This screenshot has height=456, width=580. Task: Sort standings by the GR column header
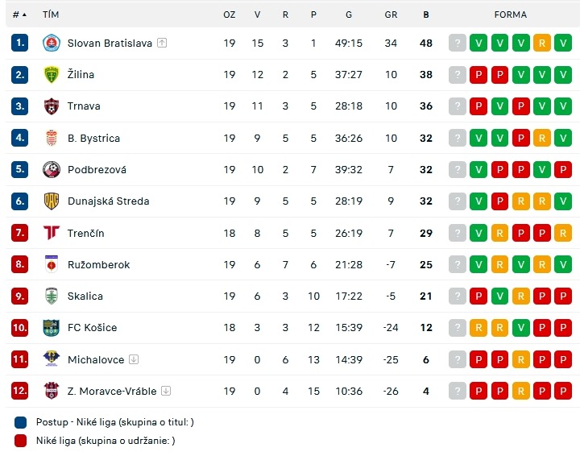point(391,15)
